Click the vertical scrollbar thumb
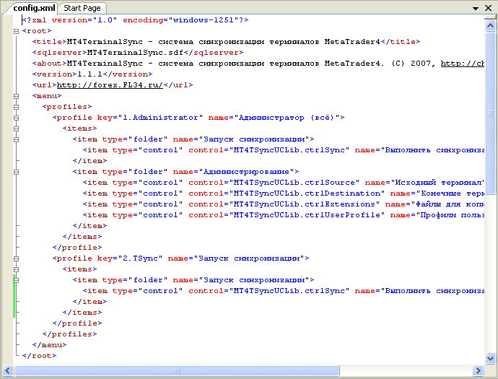 click(x=490, y=113)
